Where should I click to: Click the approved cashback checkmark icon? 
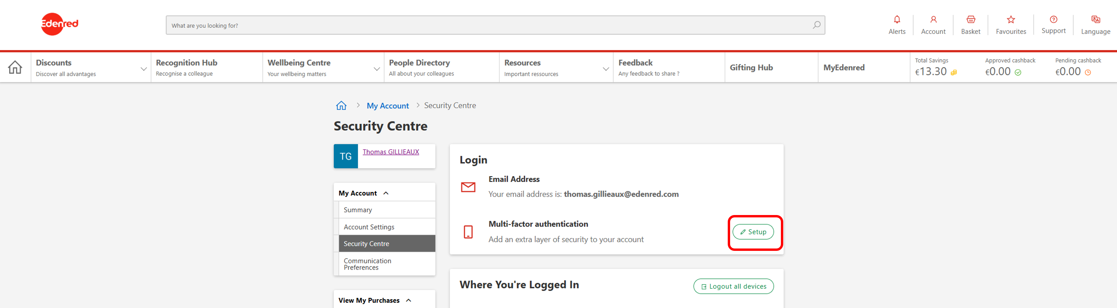1018,72
